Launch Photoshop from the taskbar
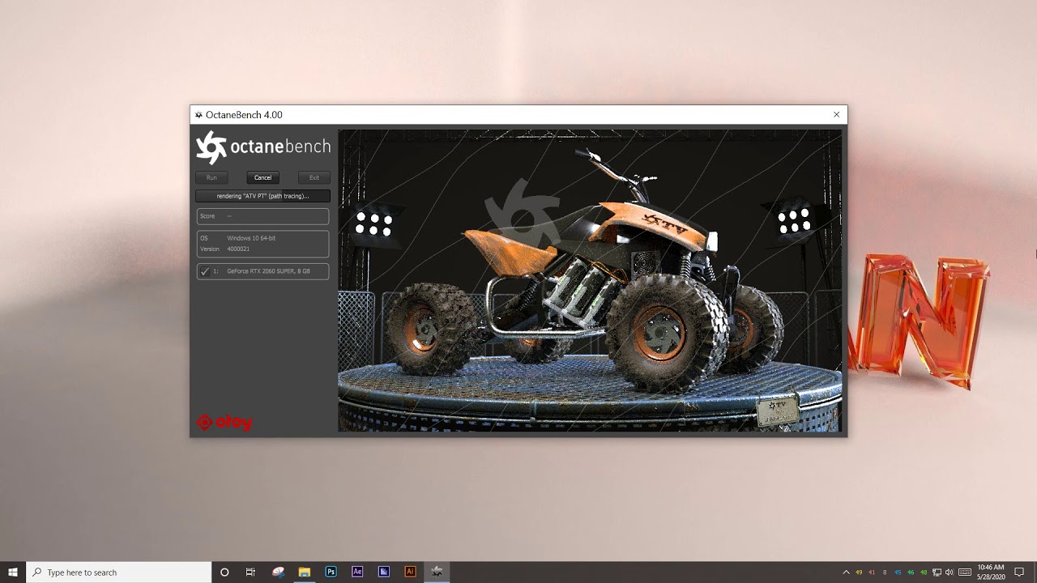This screenshot has width=1037, height=583. click(x=331, y=572)
